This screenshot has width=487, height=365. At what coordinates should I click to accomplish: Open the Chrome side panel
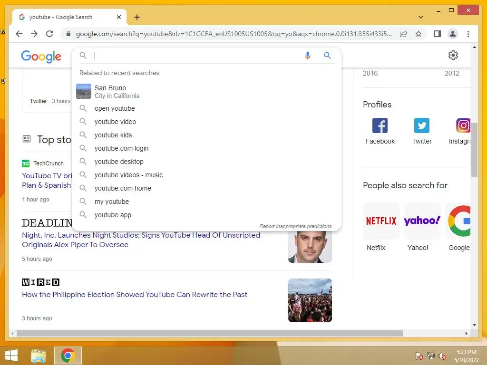pos(438,34)
